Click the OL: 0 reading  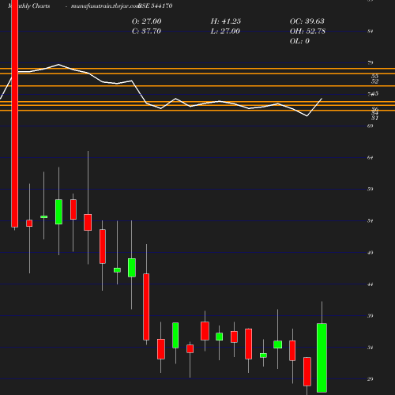[x=299, y=41]
